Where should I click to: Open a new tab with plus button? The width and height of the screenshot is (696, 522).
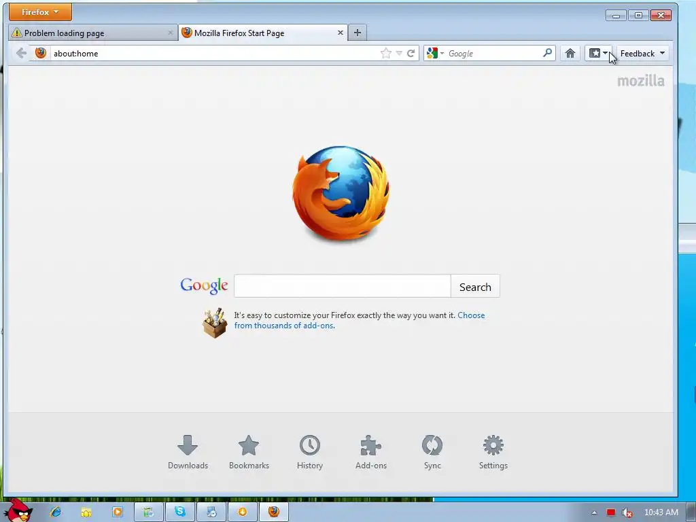point(358,33)
